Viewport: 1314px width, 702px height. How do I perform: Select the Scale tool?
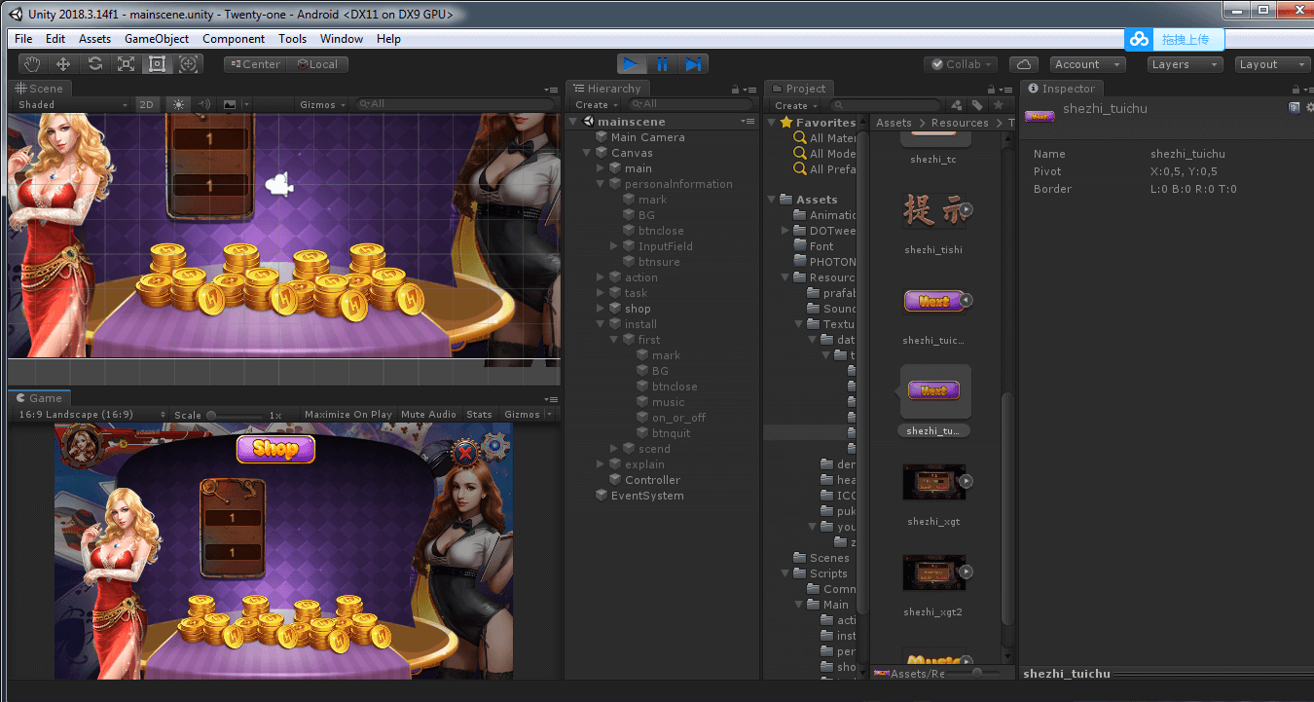pos(127,64)
